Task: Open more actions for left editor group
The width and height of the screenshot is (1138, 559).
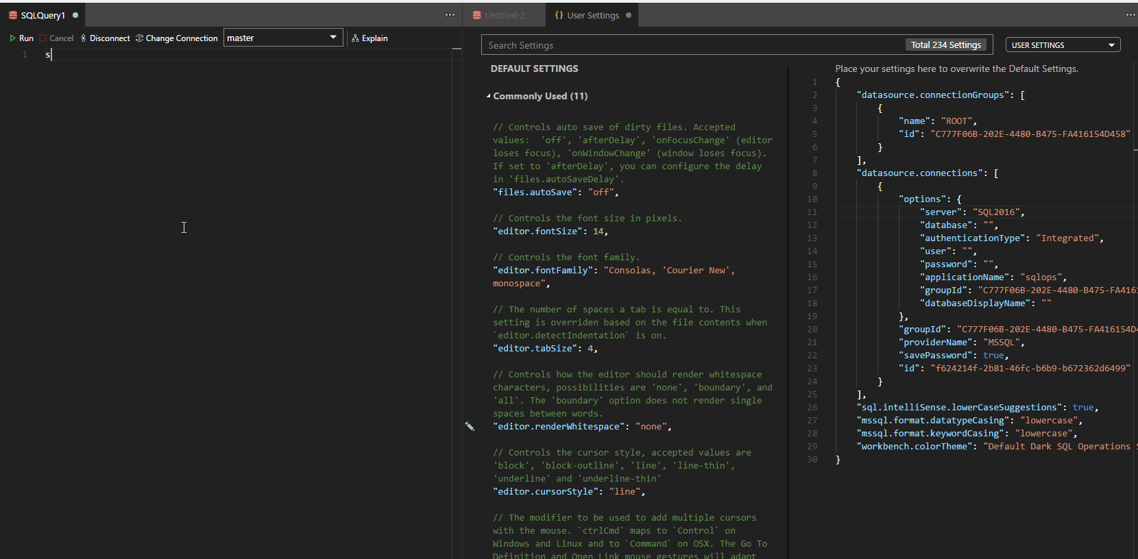Action: point(450,15)
